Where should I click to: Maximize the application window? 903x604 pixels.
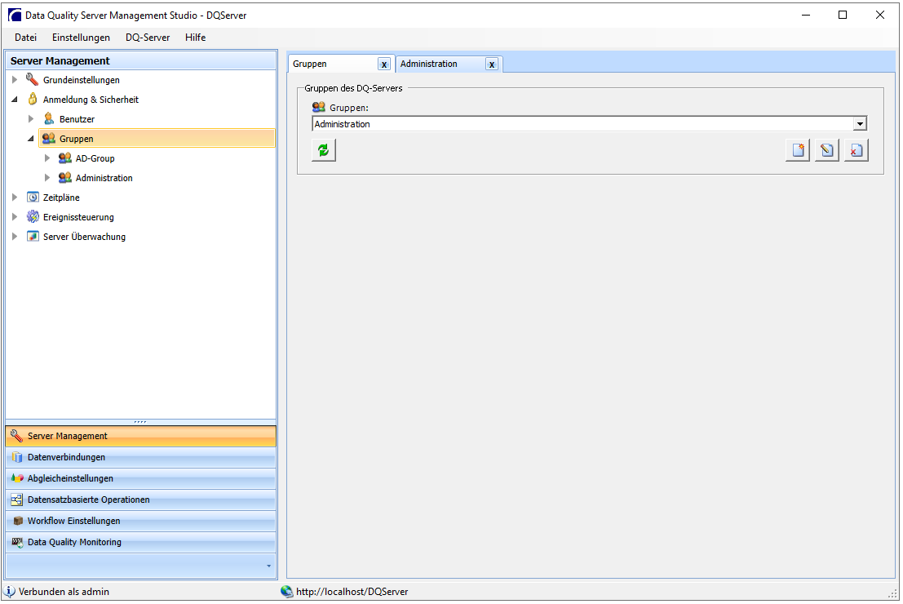pyautogui.click(x=843, y=15)
